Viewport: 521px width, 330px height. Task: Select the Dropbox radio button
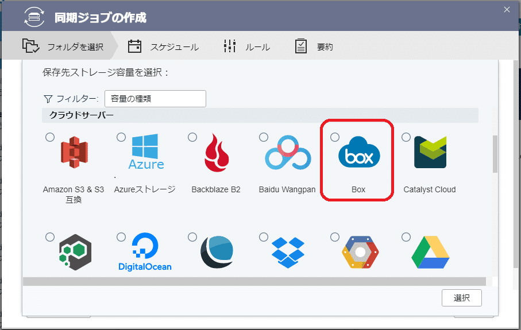pos(264,237)
